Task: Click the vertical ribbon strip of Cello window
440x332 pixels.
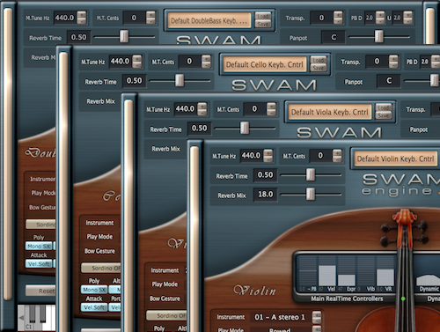Action: (x=63, y=191)
